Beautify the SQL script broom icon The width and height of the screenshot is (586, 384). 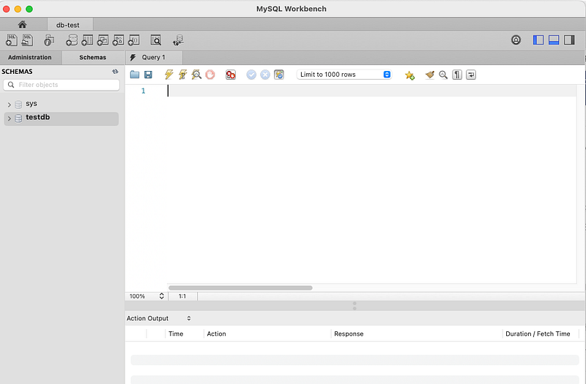pyautogui.click(x=430, y=75)
